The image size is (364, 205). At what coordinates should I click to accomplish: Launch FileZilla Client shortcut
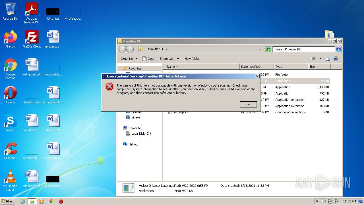click(32, 39)
